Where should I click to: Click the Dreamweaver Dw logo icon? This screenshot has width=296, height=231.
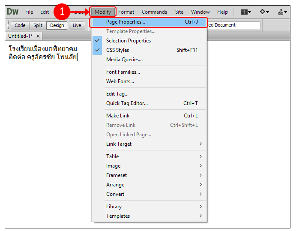[13, 12]
